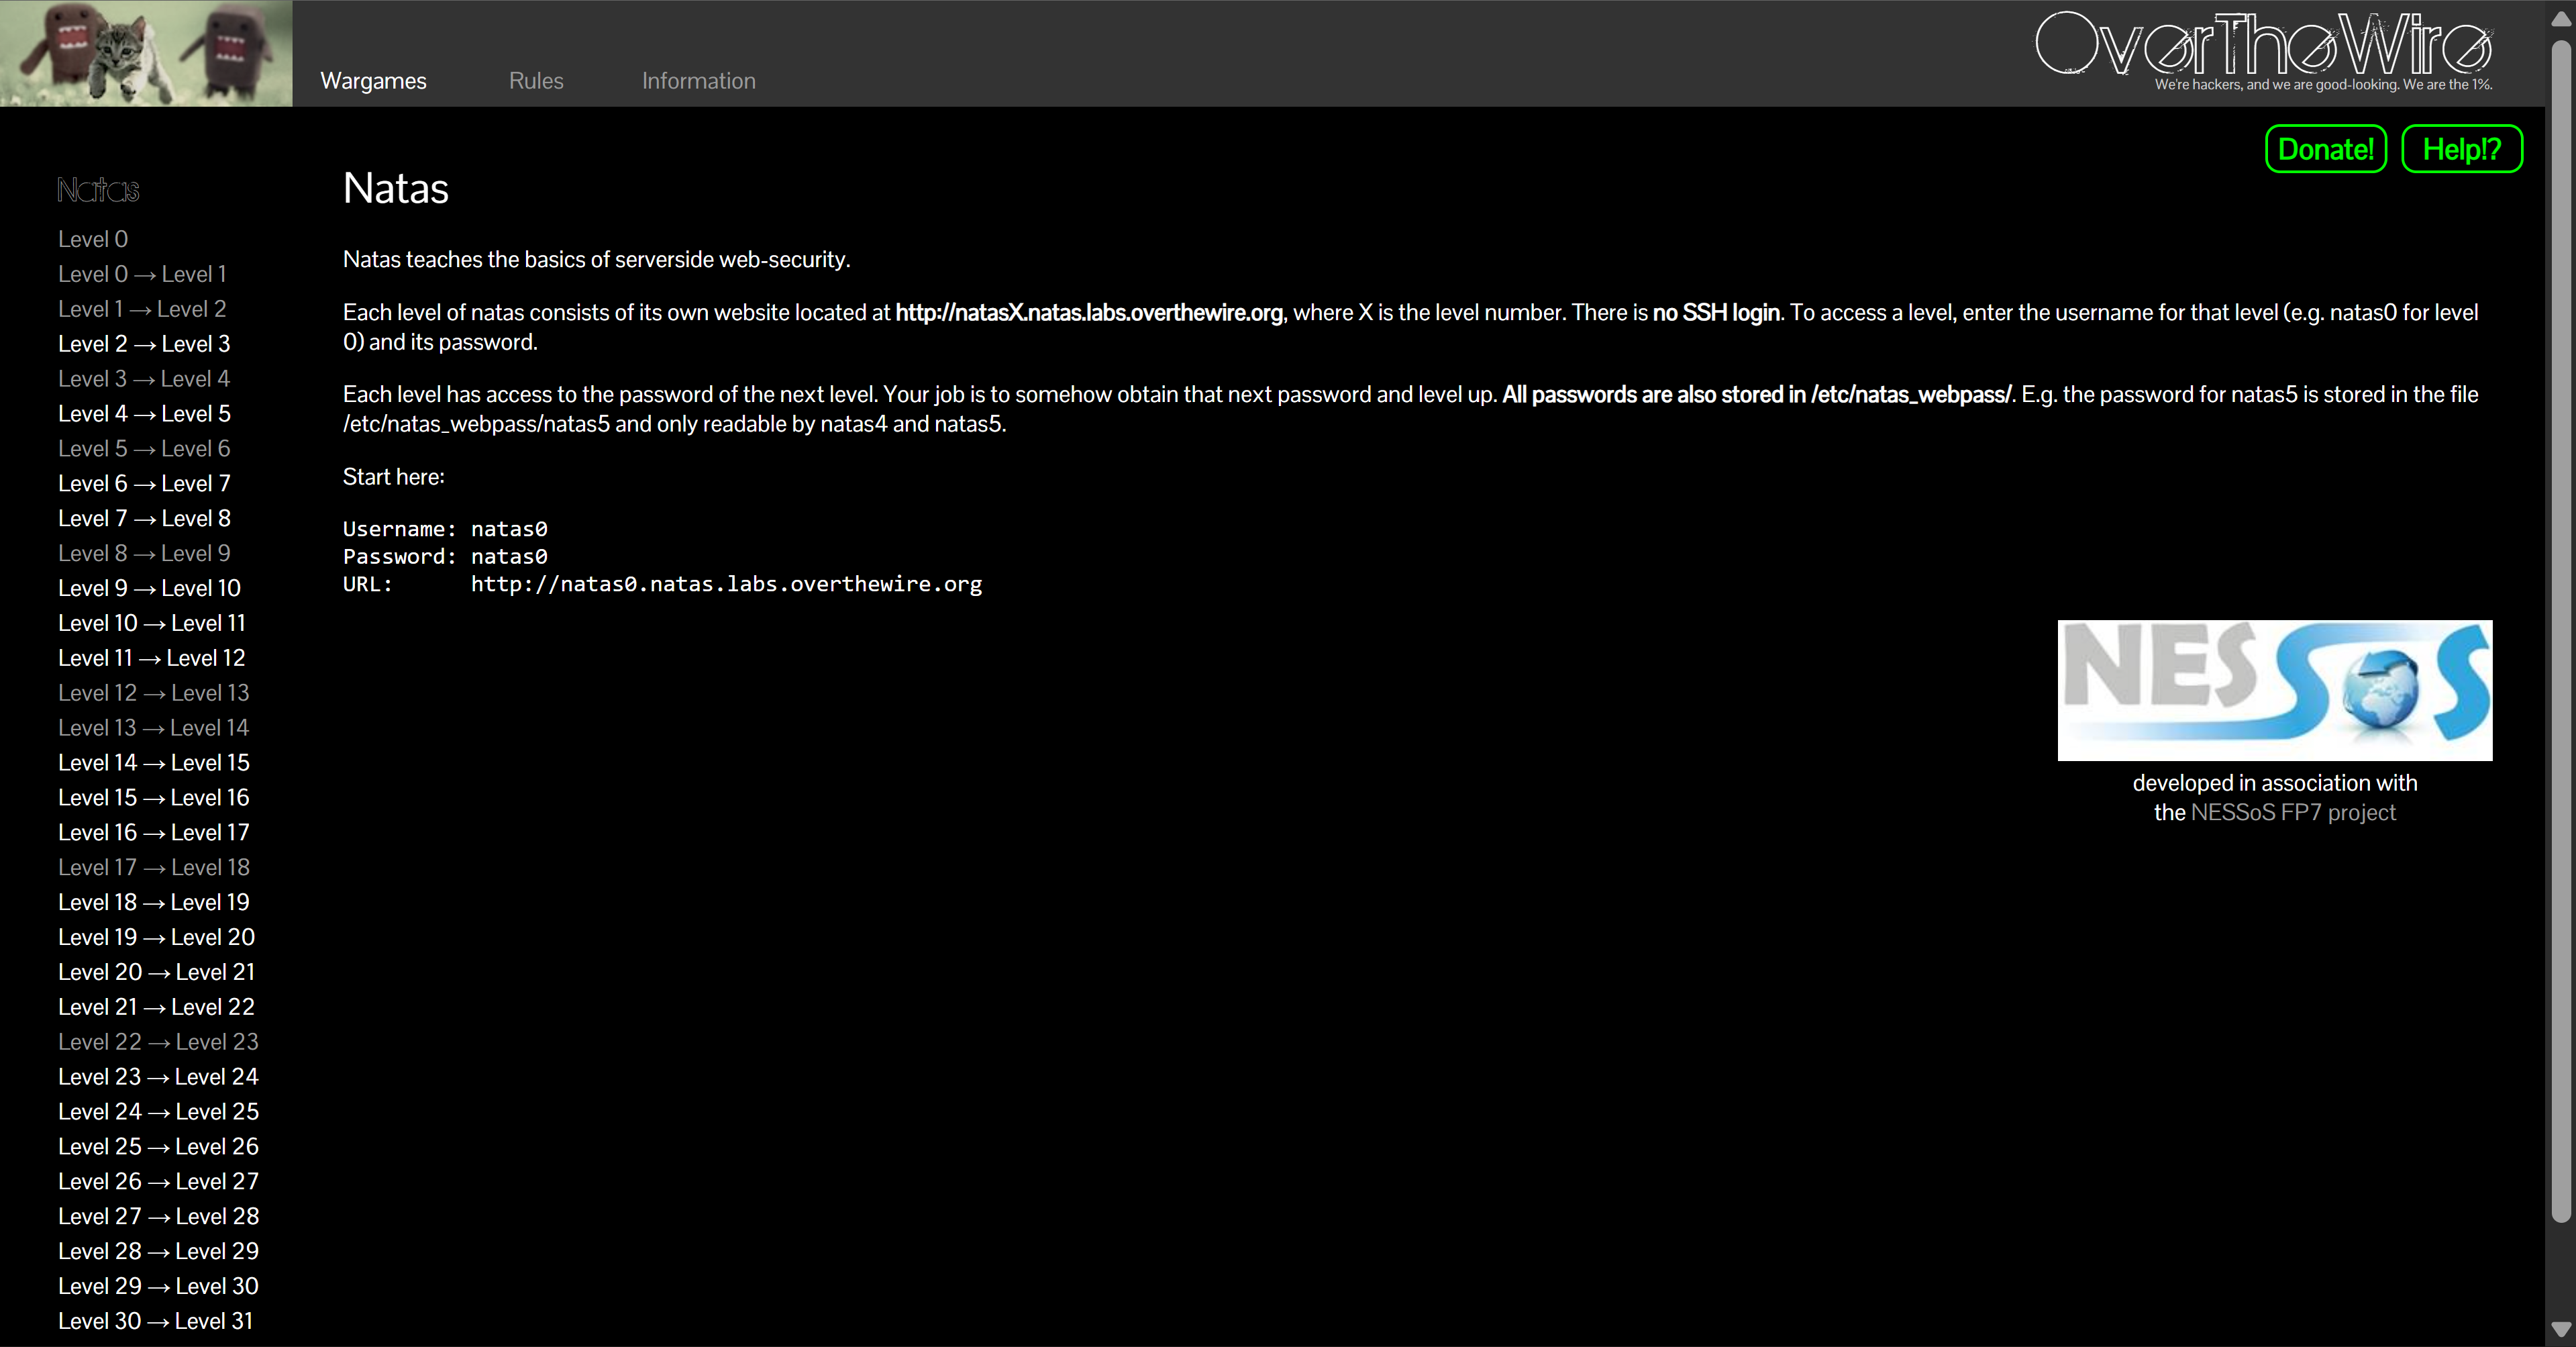Click the NESSoS logo image
Image resolution: width=2576 pixels, height=1347 pixels.
pyautogui.click(x=2274, y=690)
